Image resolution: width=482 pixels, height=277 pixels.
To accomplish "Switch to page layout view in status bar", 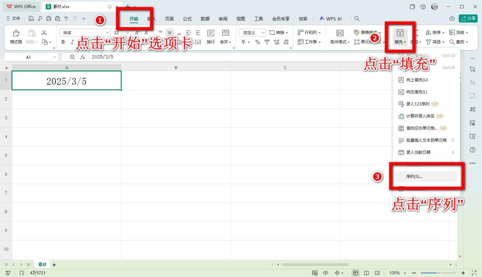I will (x=366, y=273).
